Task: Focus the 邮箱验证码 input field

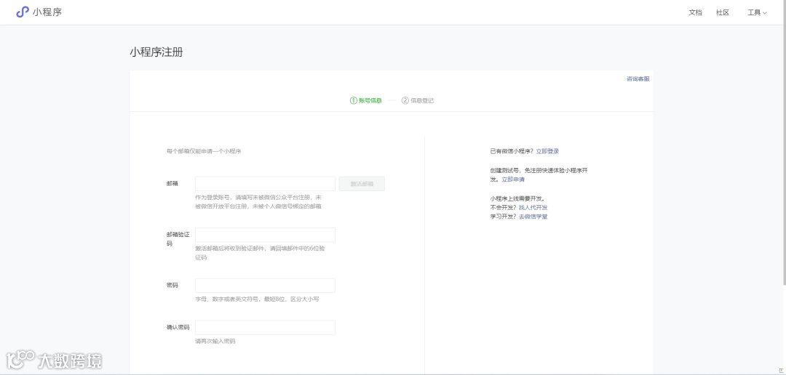Action: click(265, 235)
